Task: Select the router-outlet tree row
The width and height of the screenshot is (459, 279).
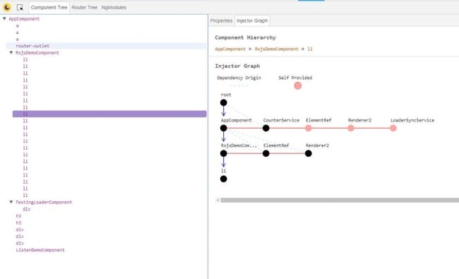Action: click(x=106, y=46)
